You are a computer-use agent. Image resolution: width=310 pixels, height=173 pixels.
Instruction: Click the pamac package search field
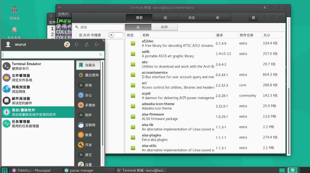[x=98, y=27]
